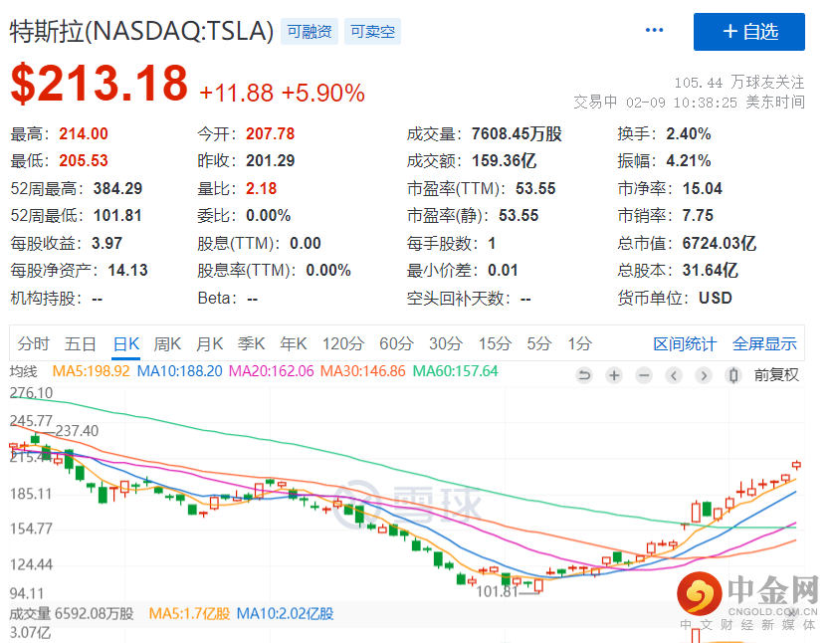Click the MA60:157.64 indicator label

pos(455,371)
